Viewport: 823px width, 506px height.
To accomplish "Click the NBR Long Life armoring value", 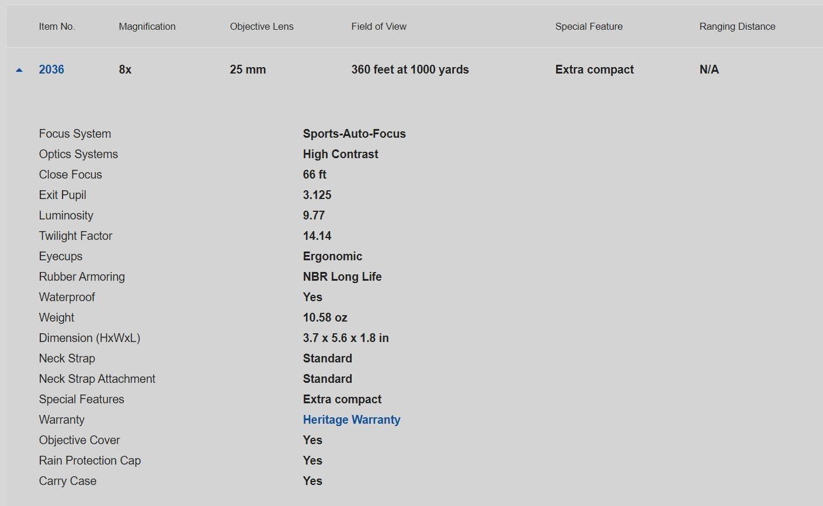I will coord(342,277).
